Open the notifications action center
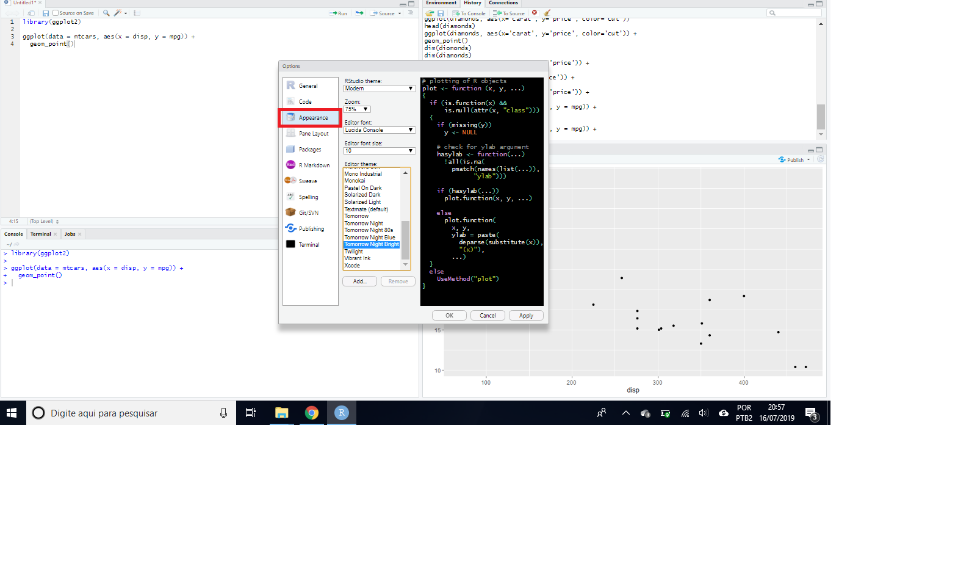The width and height of the screenshot is (958, 563). [x=812, y=413]
